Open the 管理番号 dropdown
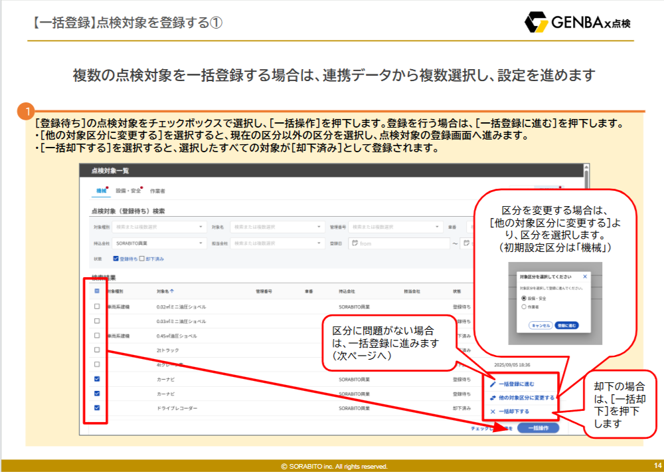This screenshot has width=664, height=472. [396, 227]
